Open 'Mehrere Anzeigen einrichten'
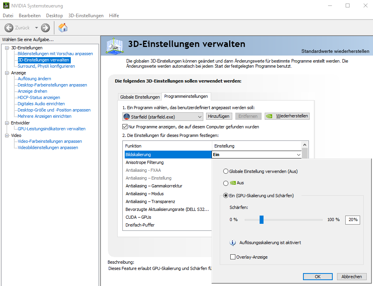373x286 pixels. (45, 116)
